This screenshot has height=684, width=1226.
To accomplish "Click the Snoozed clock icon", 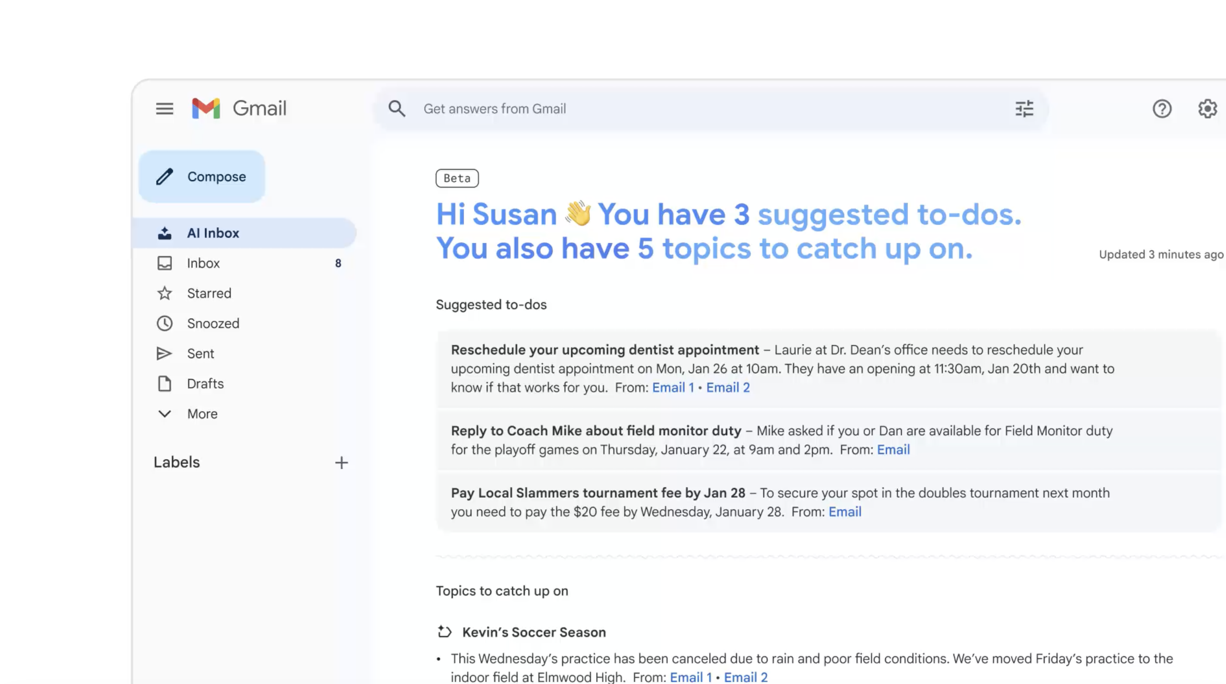I will (x=164, y=323).
